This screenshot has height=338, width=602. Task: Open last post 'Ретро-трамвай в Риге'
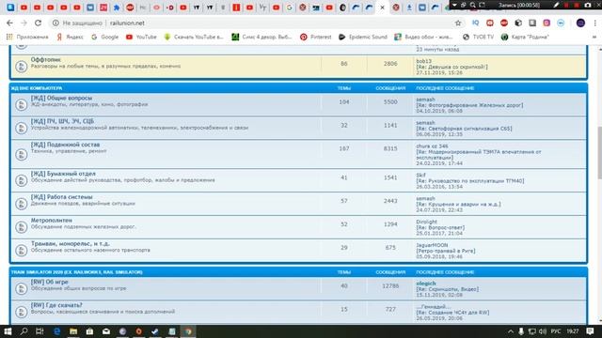click(445, 251)
